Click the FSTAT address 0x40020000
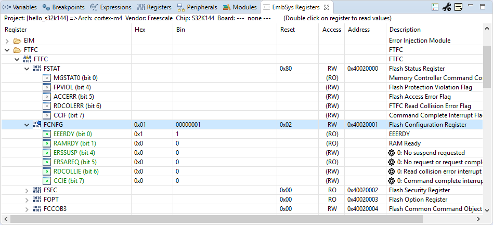Screen dimensions: 493x225 coord(363,69)
